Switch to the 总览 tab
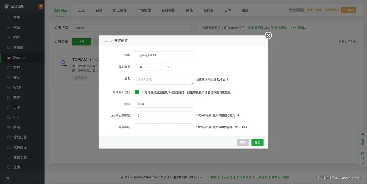 coord(82,10)
